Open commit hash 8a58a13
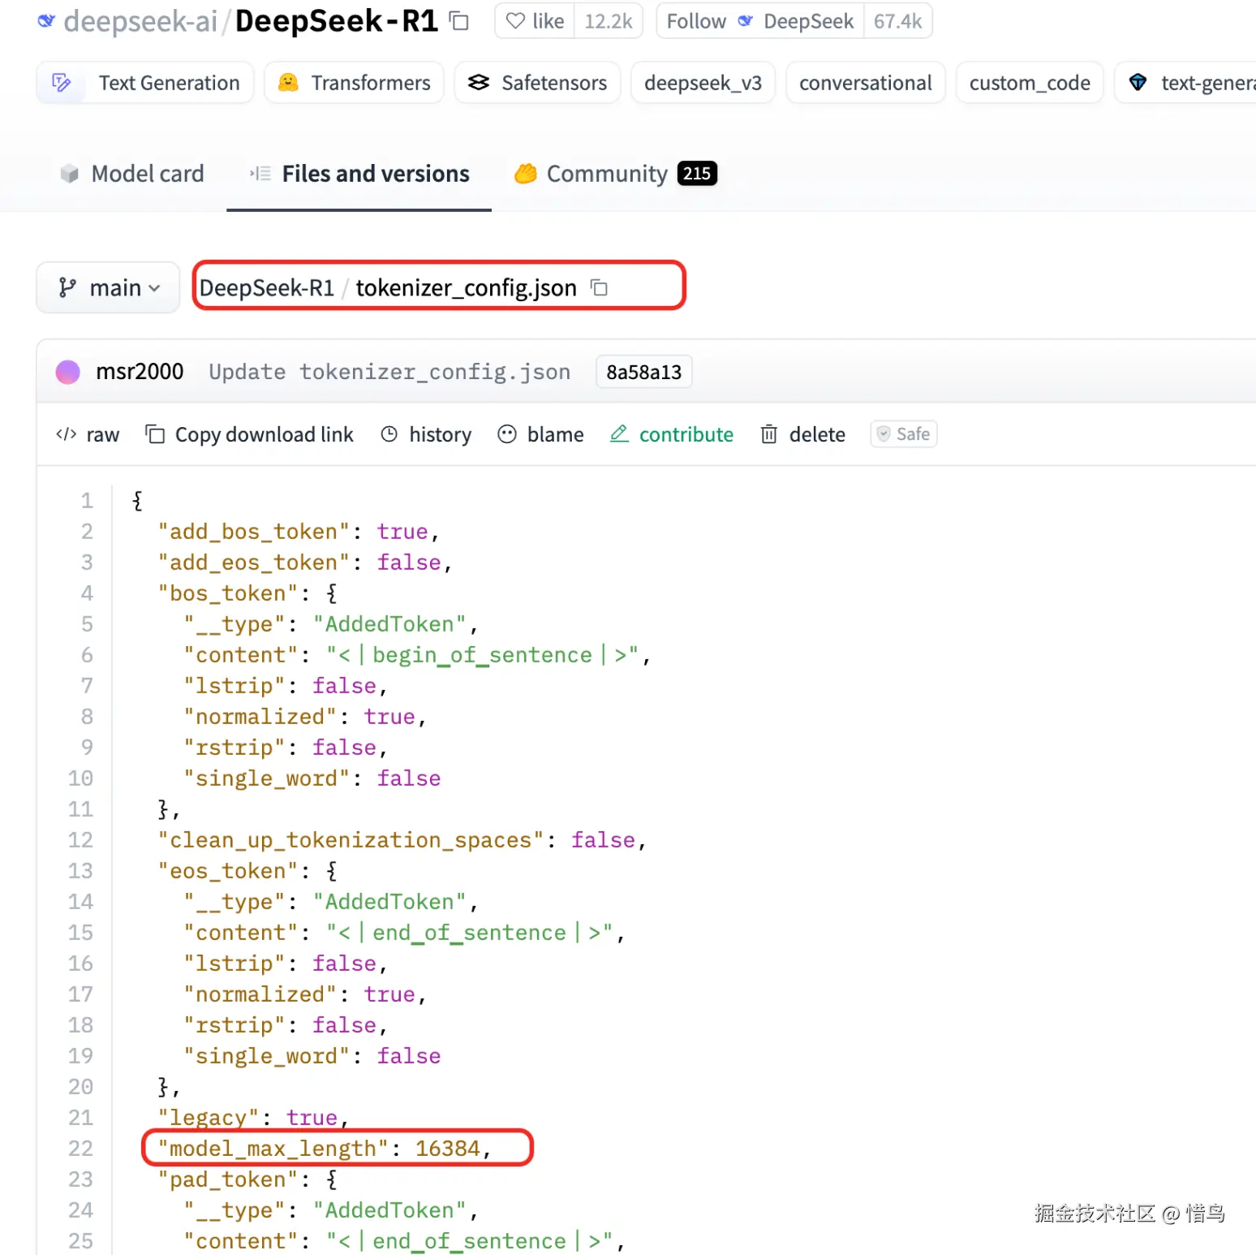 tap(643, 372)
